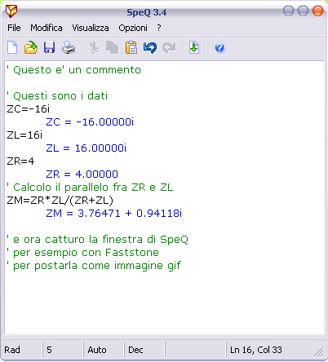Click the Ln 16, Col 33 indicator

(x=256, y=350)
